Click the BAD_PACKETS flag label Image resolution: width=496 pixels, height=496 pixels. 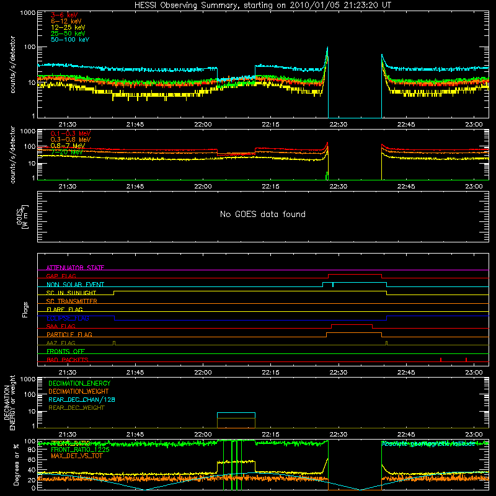(x=68, y=360)
